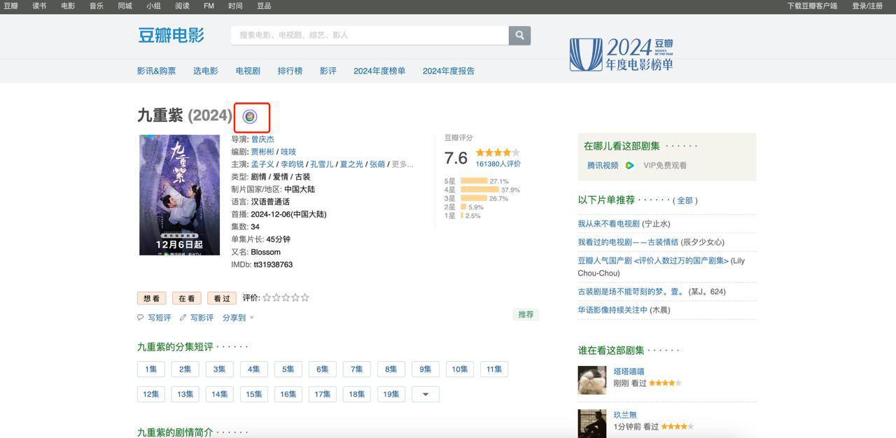Click the colorful badge icon beside 九重紫 title
Viewport: 896px width, 438px height.
(x=250, y=116)
